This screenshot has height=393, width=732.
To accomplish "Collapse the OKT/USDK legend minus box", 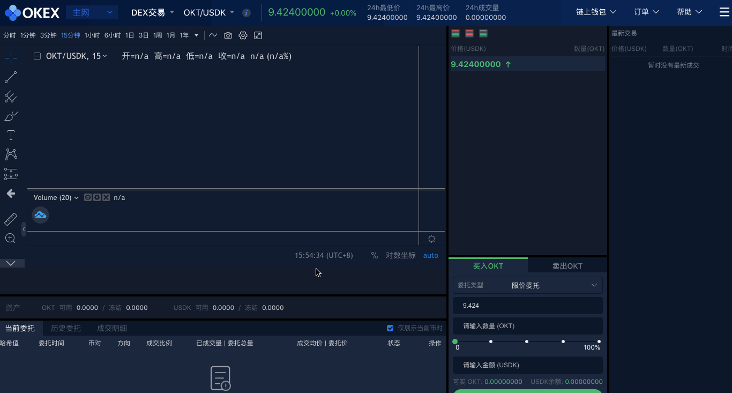I will 37,56.
